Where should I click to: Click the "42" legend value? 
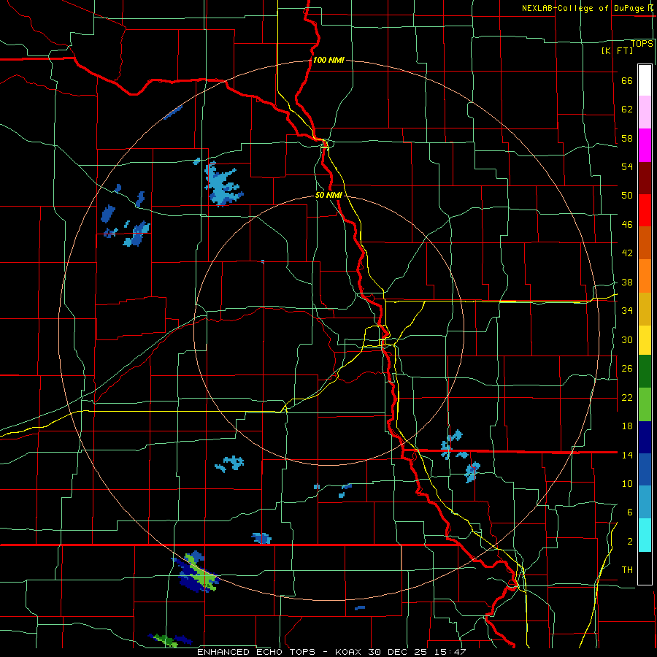point(627,253)
